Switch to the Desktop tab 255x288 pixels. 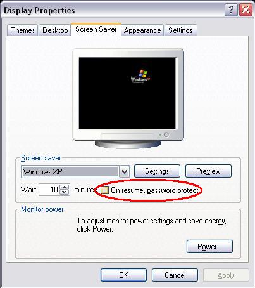(55, 30)
